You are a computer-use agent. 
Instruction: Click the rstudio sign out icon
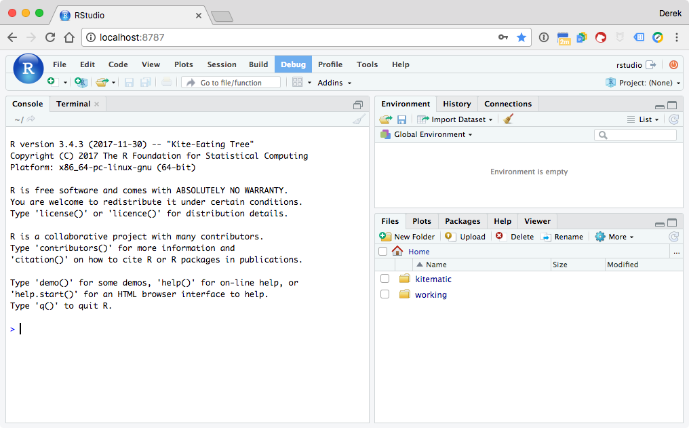tap(651, 65)
